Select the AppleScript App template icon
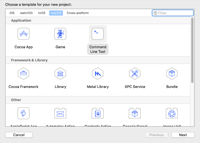200x143 pixels. click(x=23, y=113)
